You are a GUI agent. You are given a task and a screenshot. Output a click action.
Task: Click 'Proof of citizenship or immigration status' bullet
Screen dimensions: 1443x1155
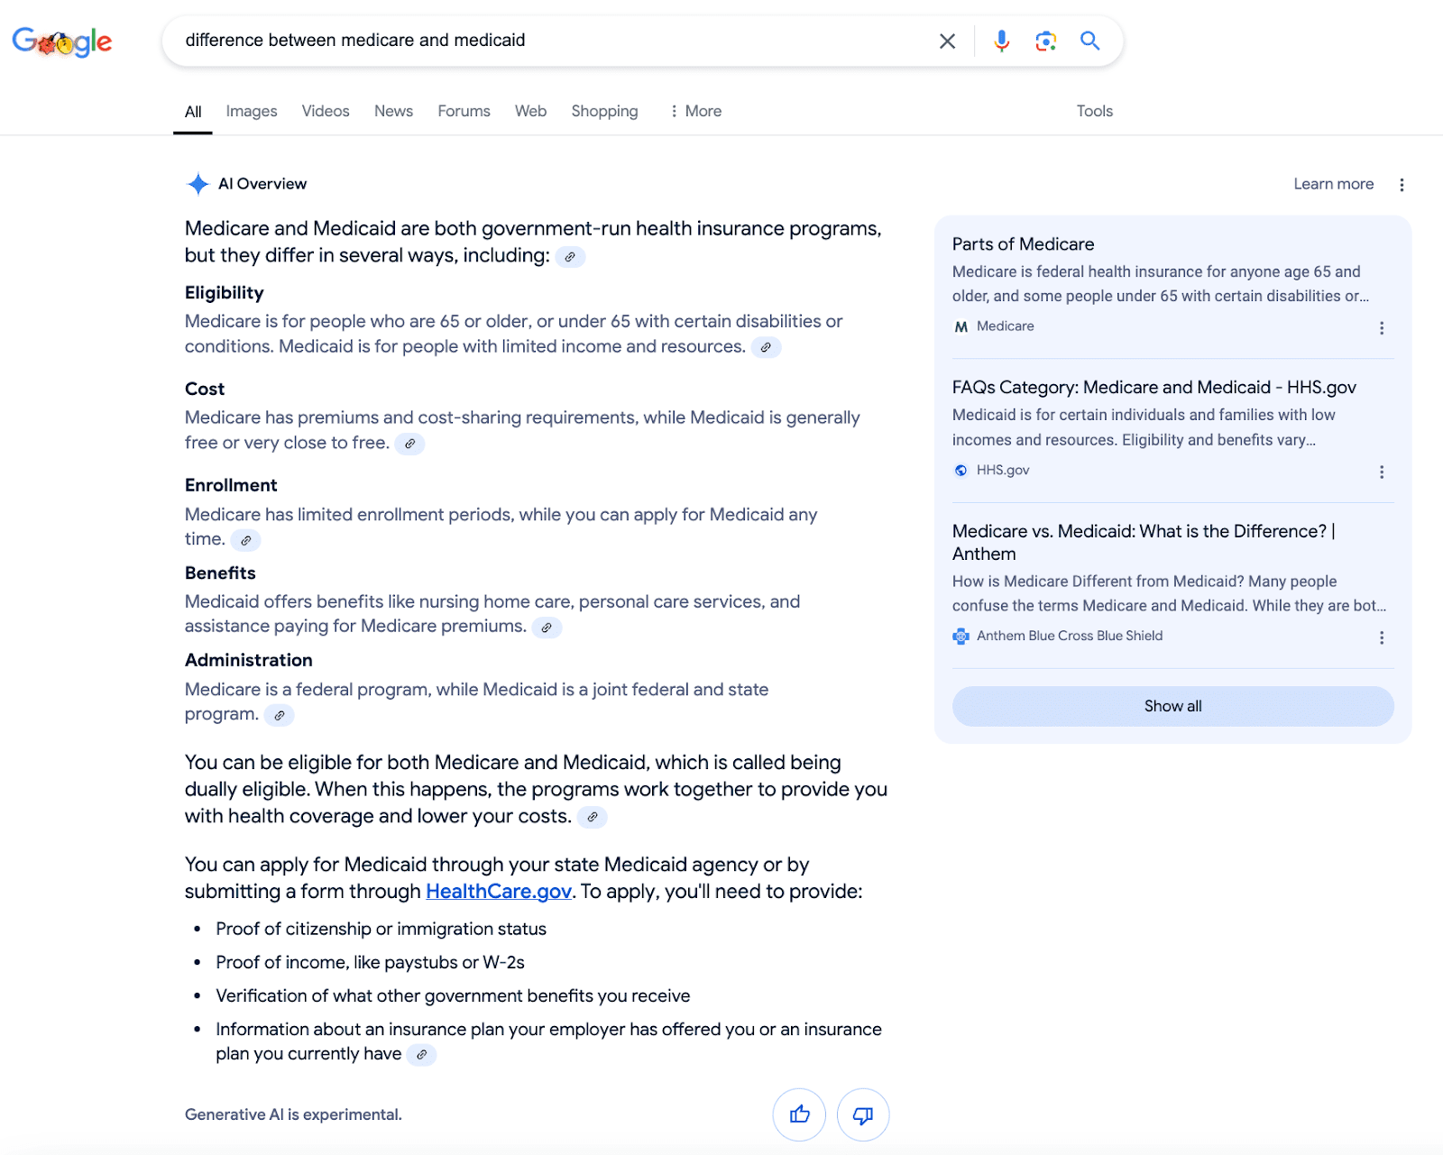381,929
